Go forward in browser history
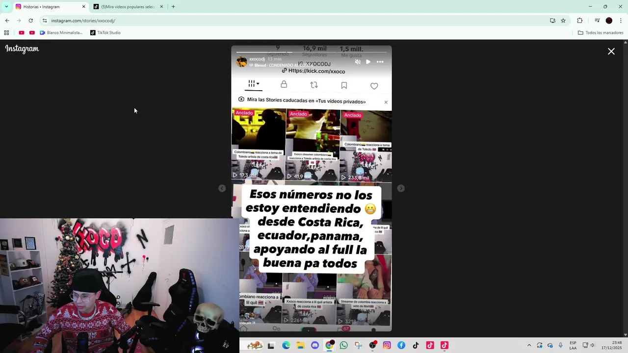Viewport: 628px width, 353px height. pyautogui.click(x=19, y=21)
